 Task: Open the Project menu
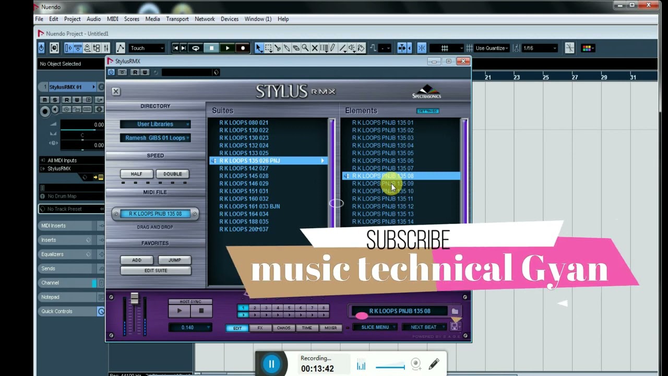[x=72, y=19]
